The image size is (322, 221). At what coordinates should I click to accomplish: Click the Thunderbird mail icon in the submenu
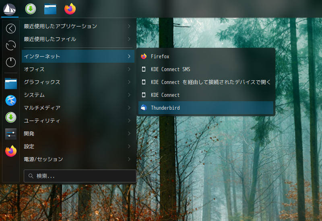pyautogui.click(x=144, y=108)
